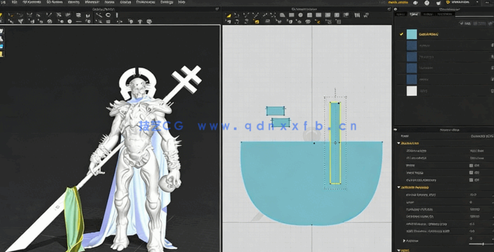494x252 pixels.
Task: Select the polygon pattern tool in 2D toolbar
Action: (x=282, y=15)
